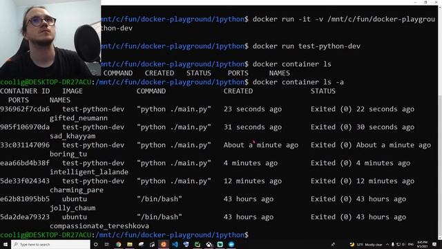Open the network status tray icon
Viewport: 442px width, 249px height.
click(x=398, y=244)
